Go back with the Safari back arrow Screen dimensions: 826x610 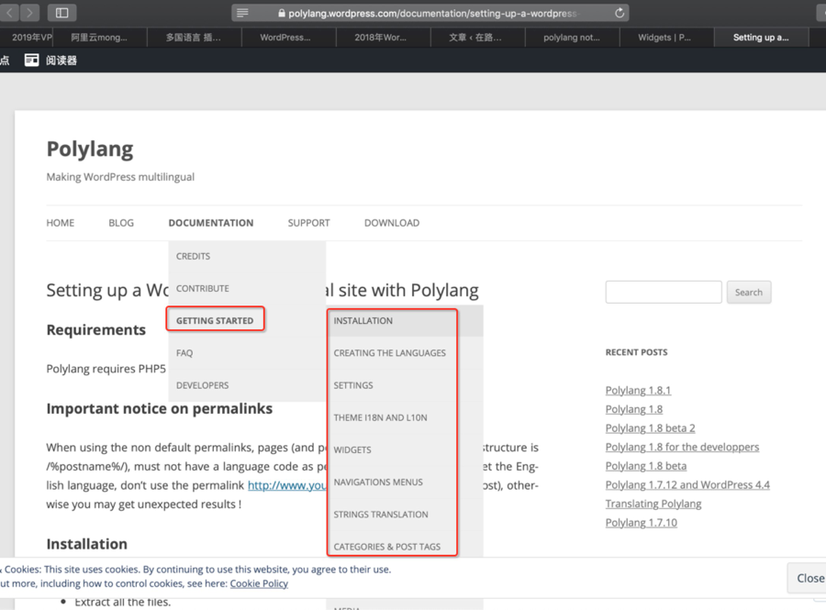click(10, 13)
